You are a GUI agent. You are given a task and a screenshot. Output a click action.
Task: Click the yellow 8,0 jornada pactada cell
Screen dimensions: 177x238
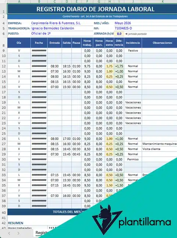[x=119, y=34]
